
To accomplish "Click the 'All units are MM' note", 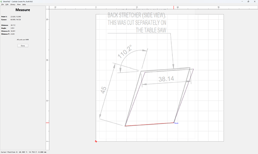I will [x=23, y=39].
